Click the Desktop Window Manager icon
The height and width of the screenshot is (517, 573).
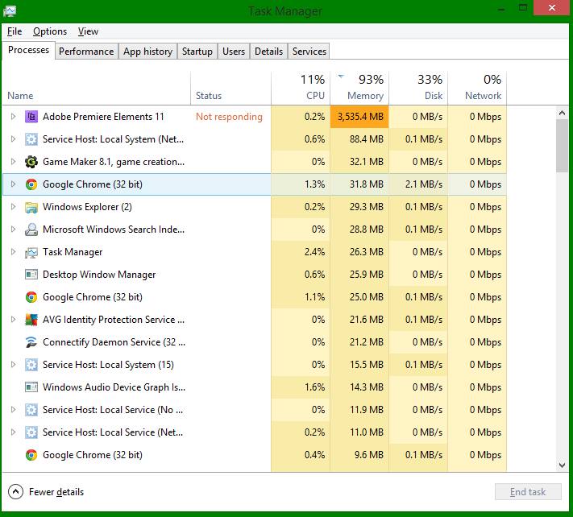31,275
